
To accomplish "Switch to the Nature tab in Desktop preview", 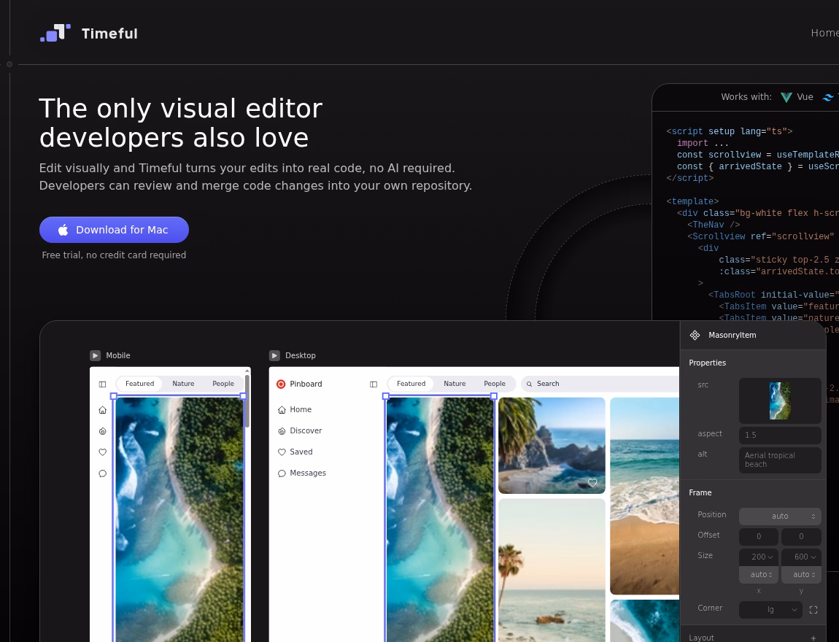I will point(455,384).
